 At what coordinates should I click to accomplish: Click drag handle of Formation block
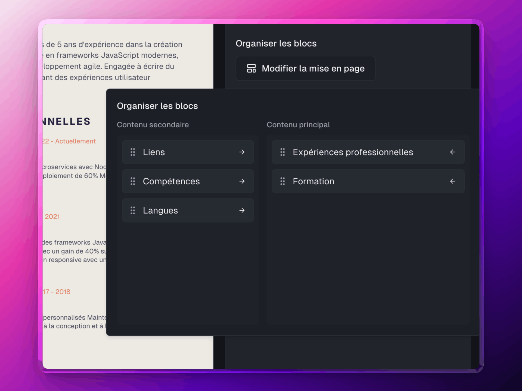[x=282, y=181]
